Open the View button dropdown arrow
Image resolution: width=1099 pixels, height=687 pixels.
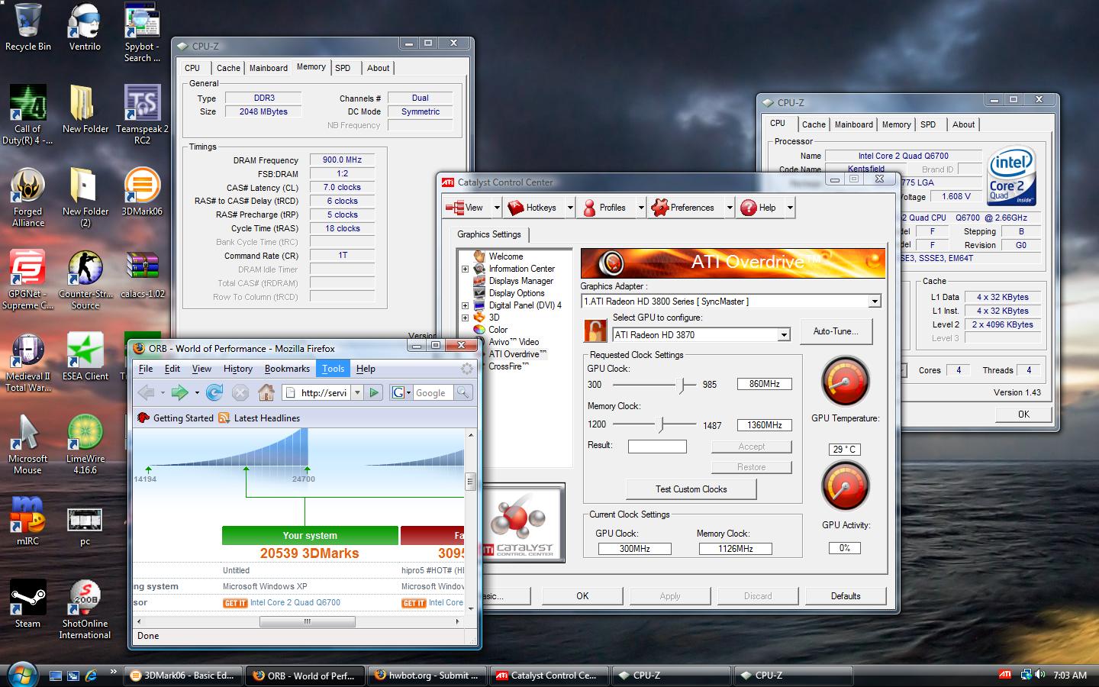tap(497, 208)
